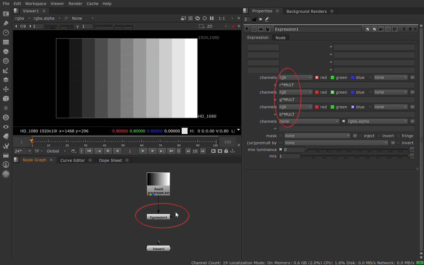Enable the fringe checkbox
This screenshot has width=424, height=265.
coord(398,136)
